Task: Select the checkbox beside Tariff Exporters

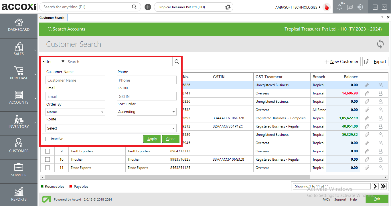Action: coord(47,151)
